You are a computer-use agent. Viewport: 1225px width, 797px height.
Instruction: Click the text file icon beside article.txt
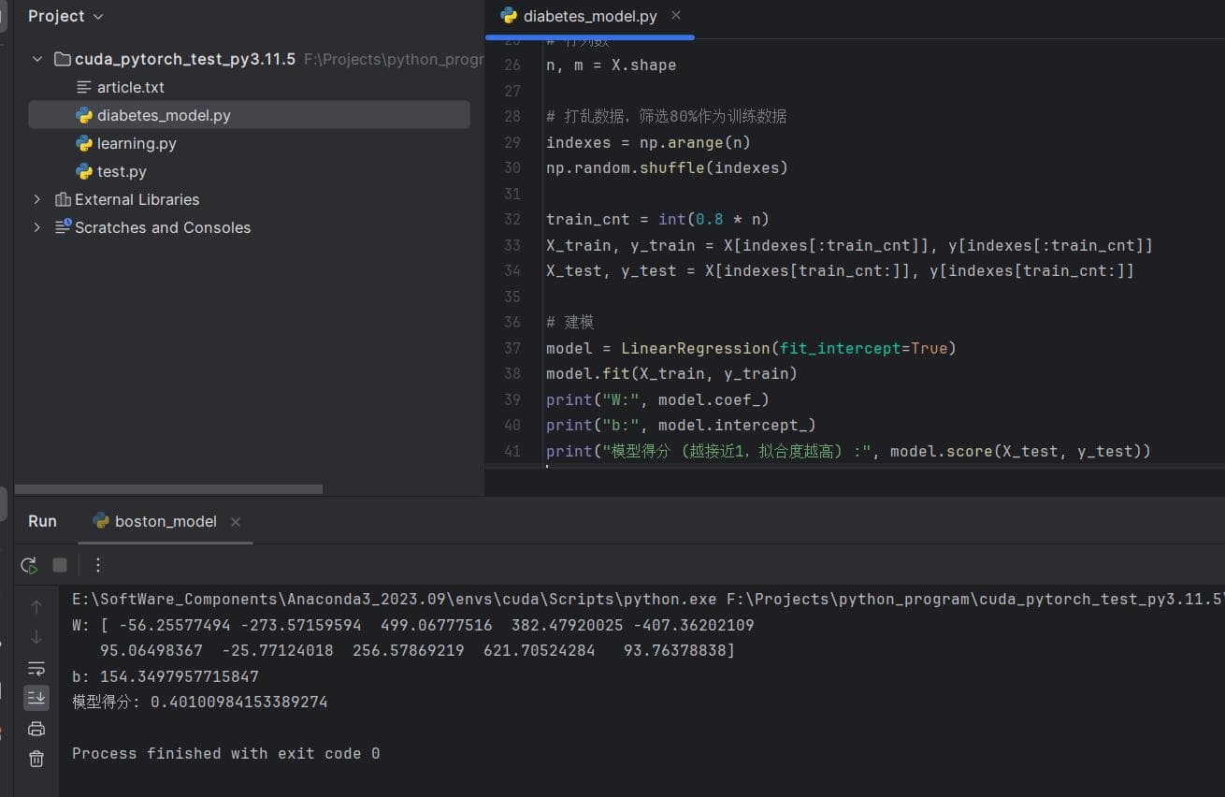pos(84,87)
